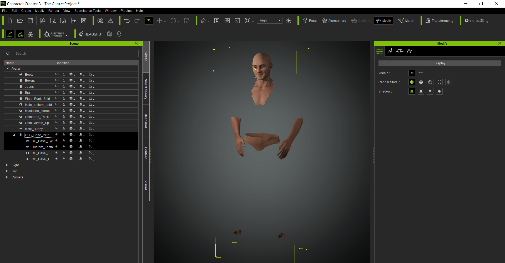This screenshot has width=505, height=263.
Task: Toggle visibility of CC_Base_Eye
Action: click(57, 141)
